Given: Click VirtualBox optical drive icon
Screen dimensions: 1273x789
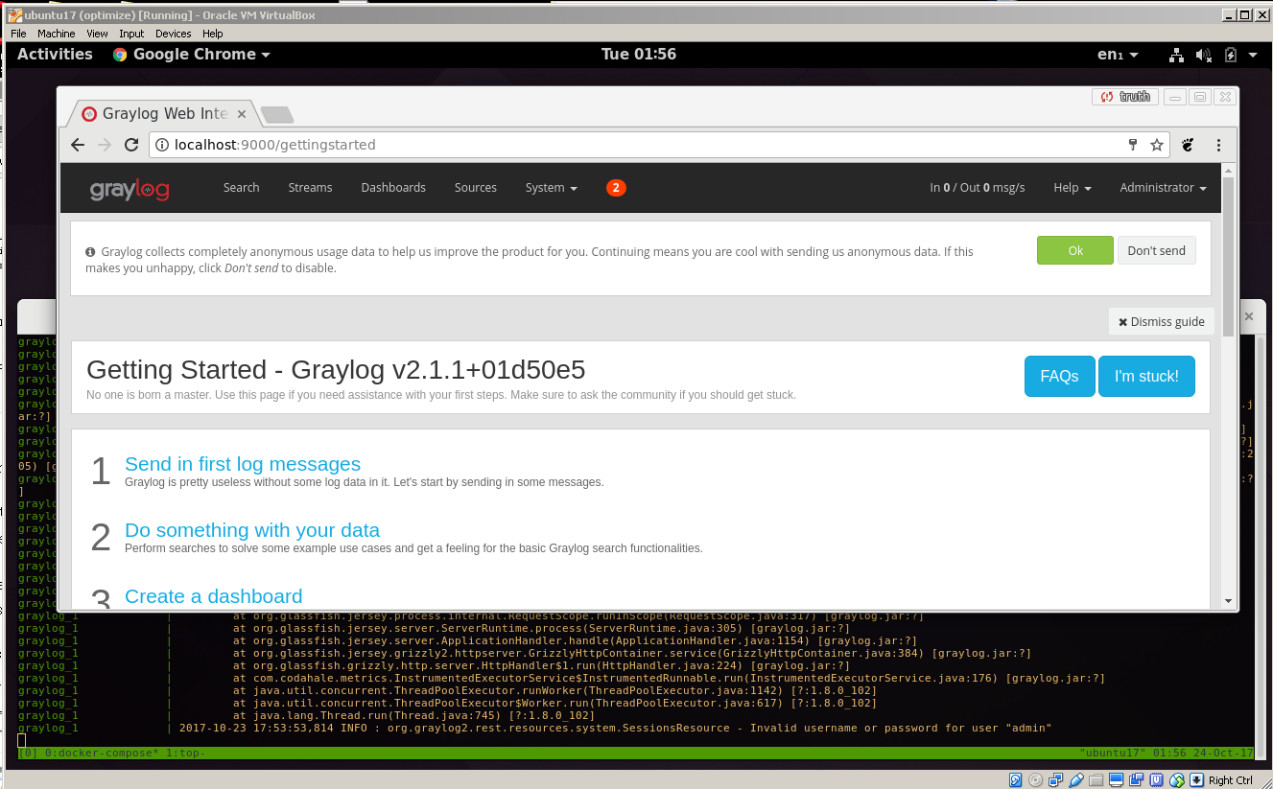Looking at the screenshot, I should (1035, 779).
